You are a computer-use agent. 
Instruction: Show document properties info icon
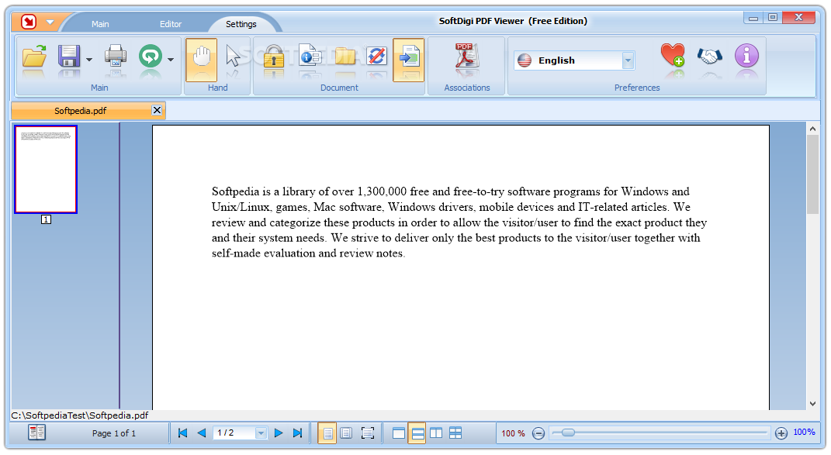click(310, 56)
